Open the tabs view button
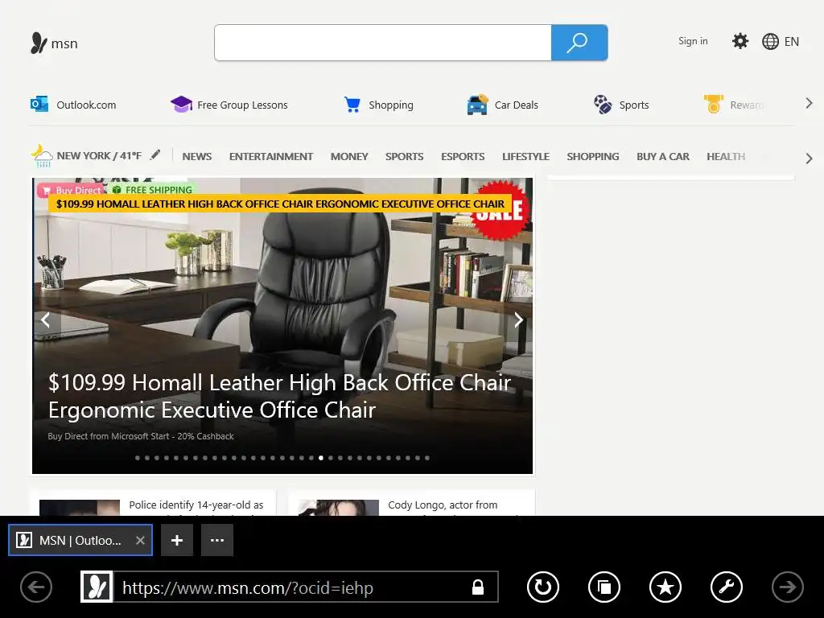824x618 pixels. 604,587
